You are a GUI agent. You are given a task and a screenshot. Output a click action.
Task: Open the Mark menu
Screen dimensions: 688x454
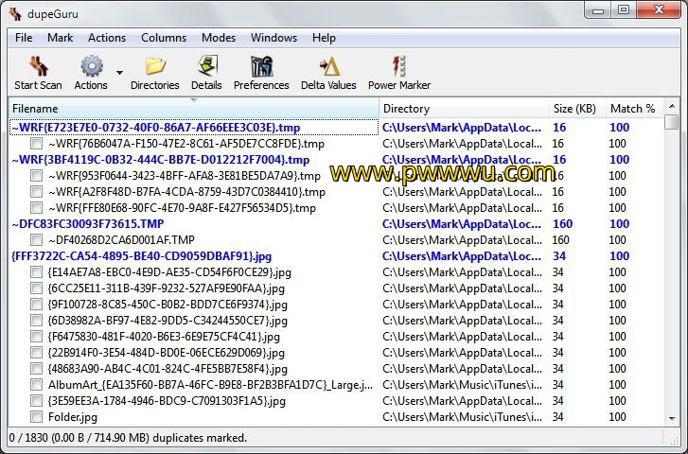click(61, 38)
